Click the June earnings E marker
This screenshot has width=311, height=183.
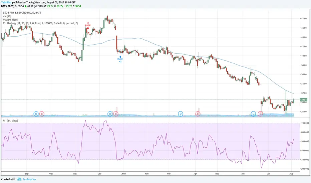(260, 114)
